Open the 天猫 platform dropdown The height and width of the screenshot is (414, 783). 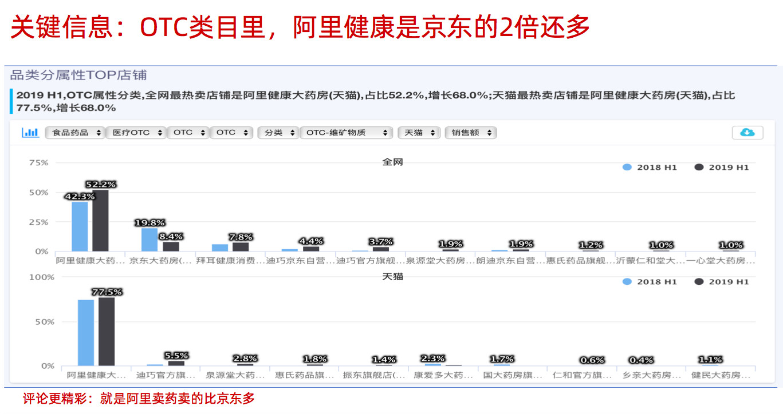tap(419, 133)
